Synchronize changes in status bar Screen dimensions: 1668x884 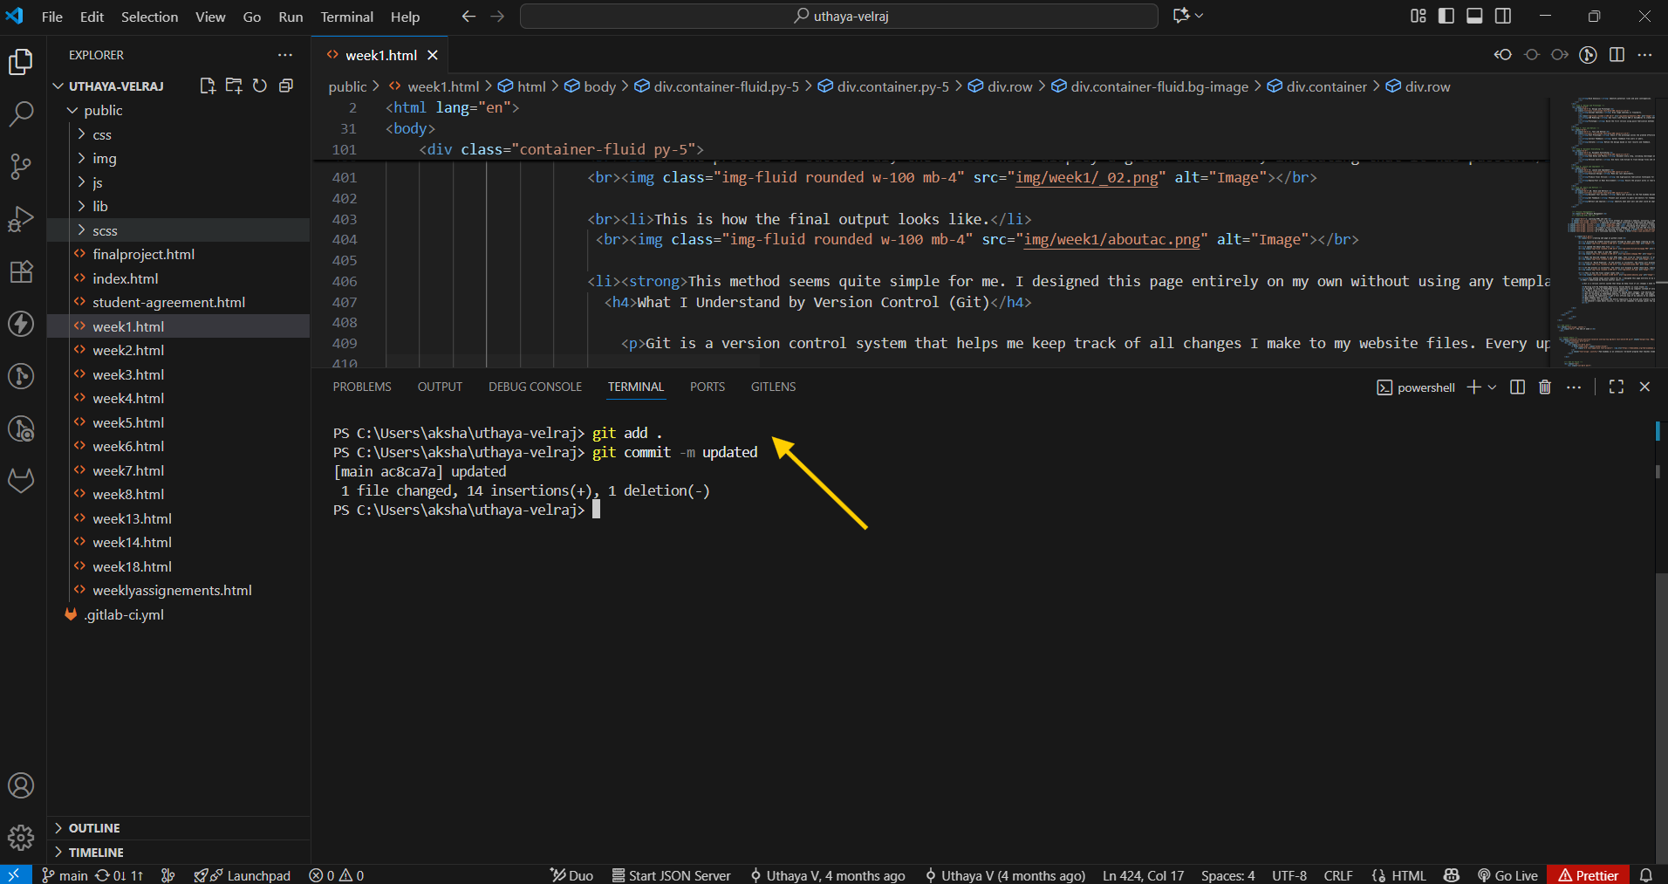point(120,875)
